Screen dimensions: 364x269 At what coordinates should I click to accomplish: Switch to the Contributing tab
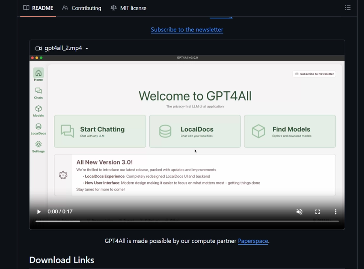82,8
